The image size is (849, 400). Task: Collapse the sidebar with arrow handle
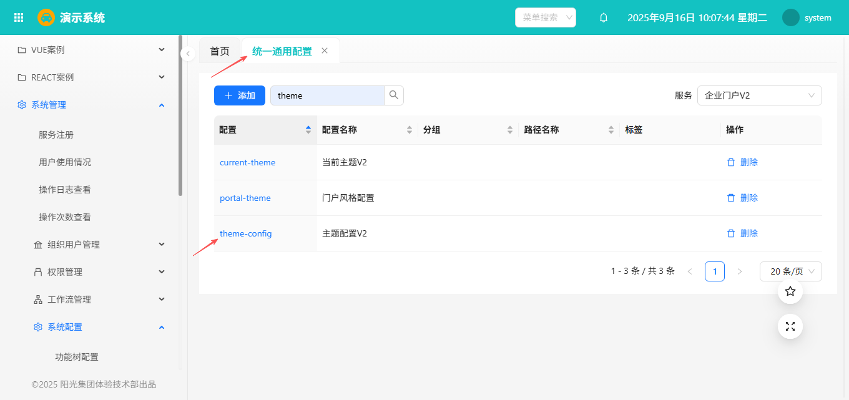click(188, 54)
